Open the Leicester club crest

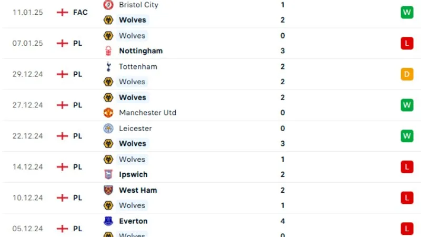[108, 128]
